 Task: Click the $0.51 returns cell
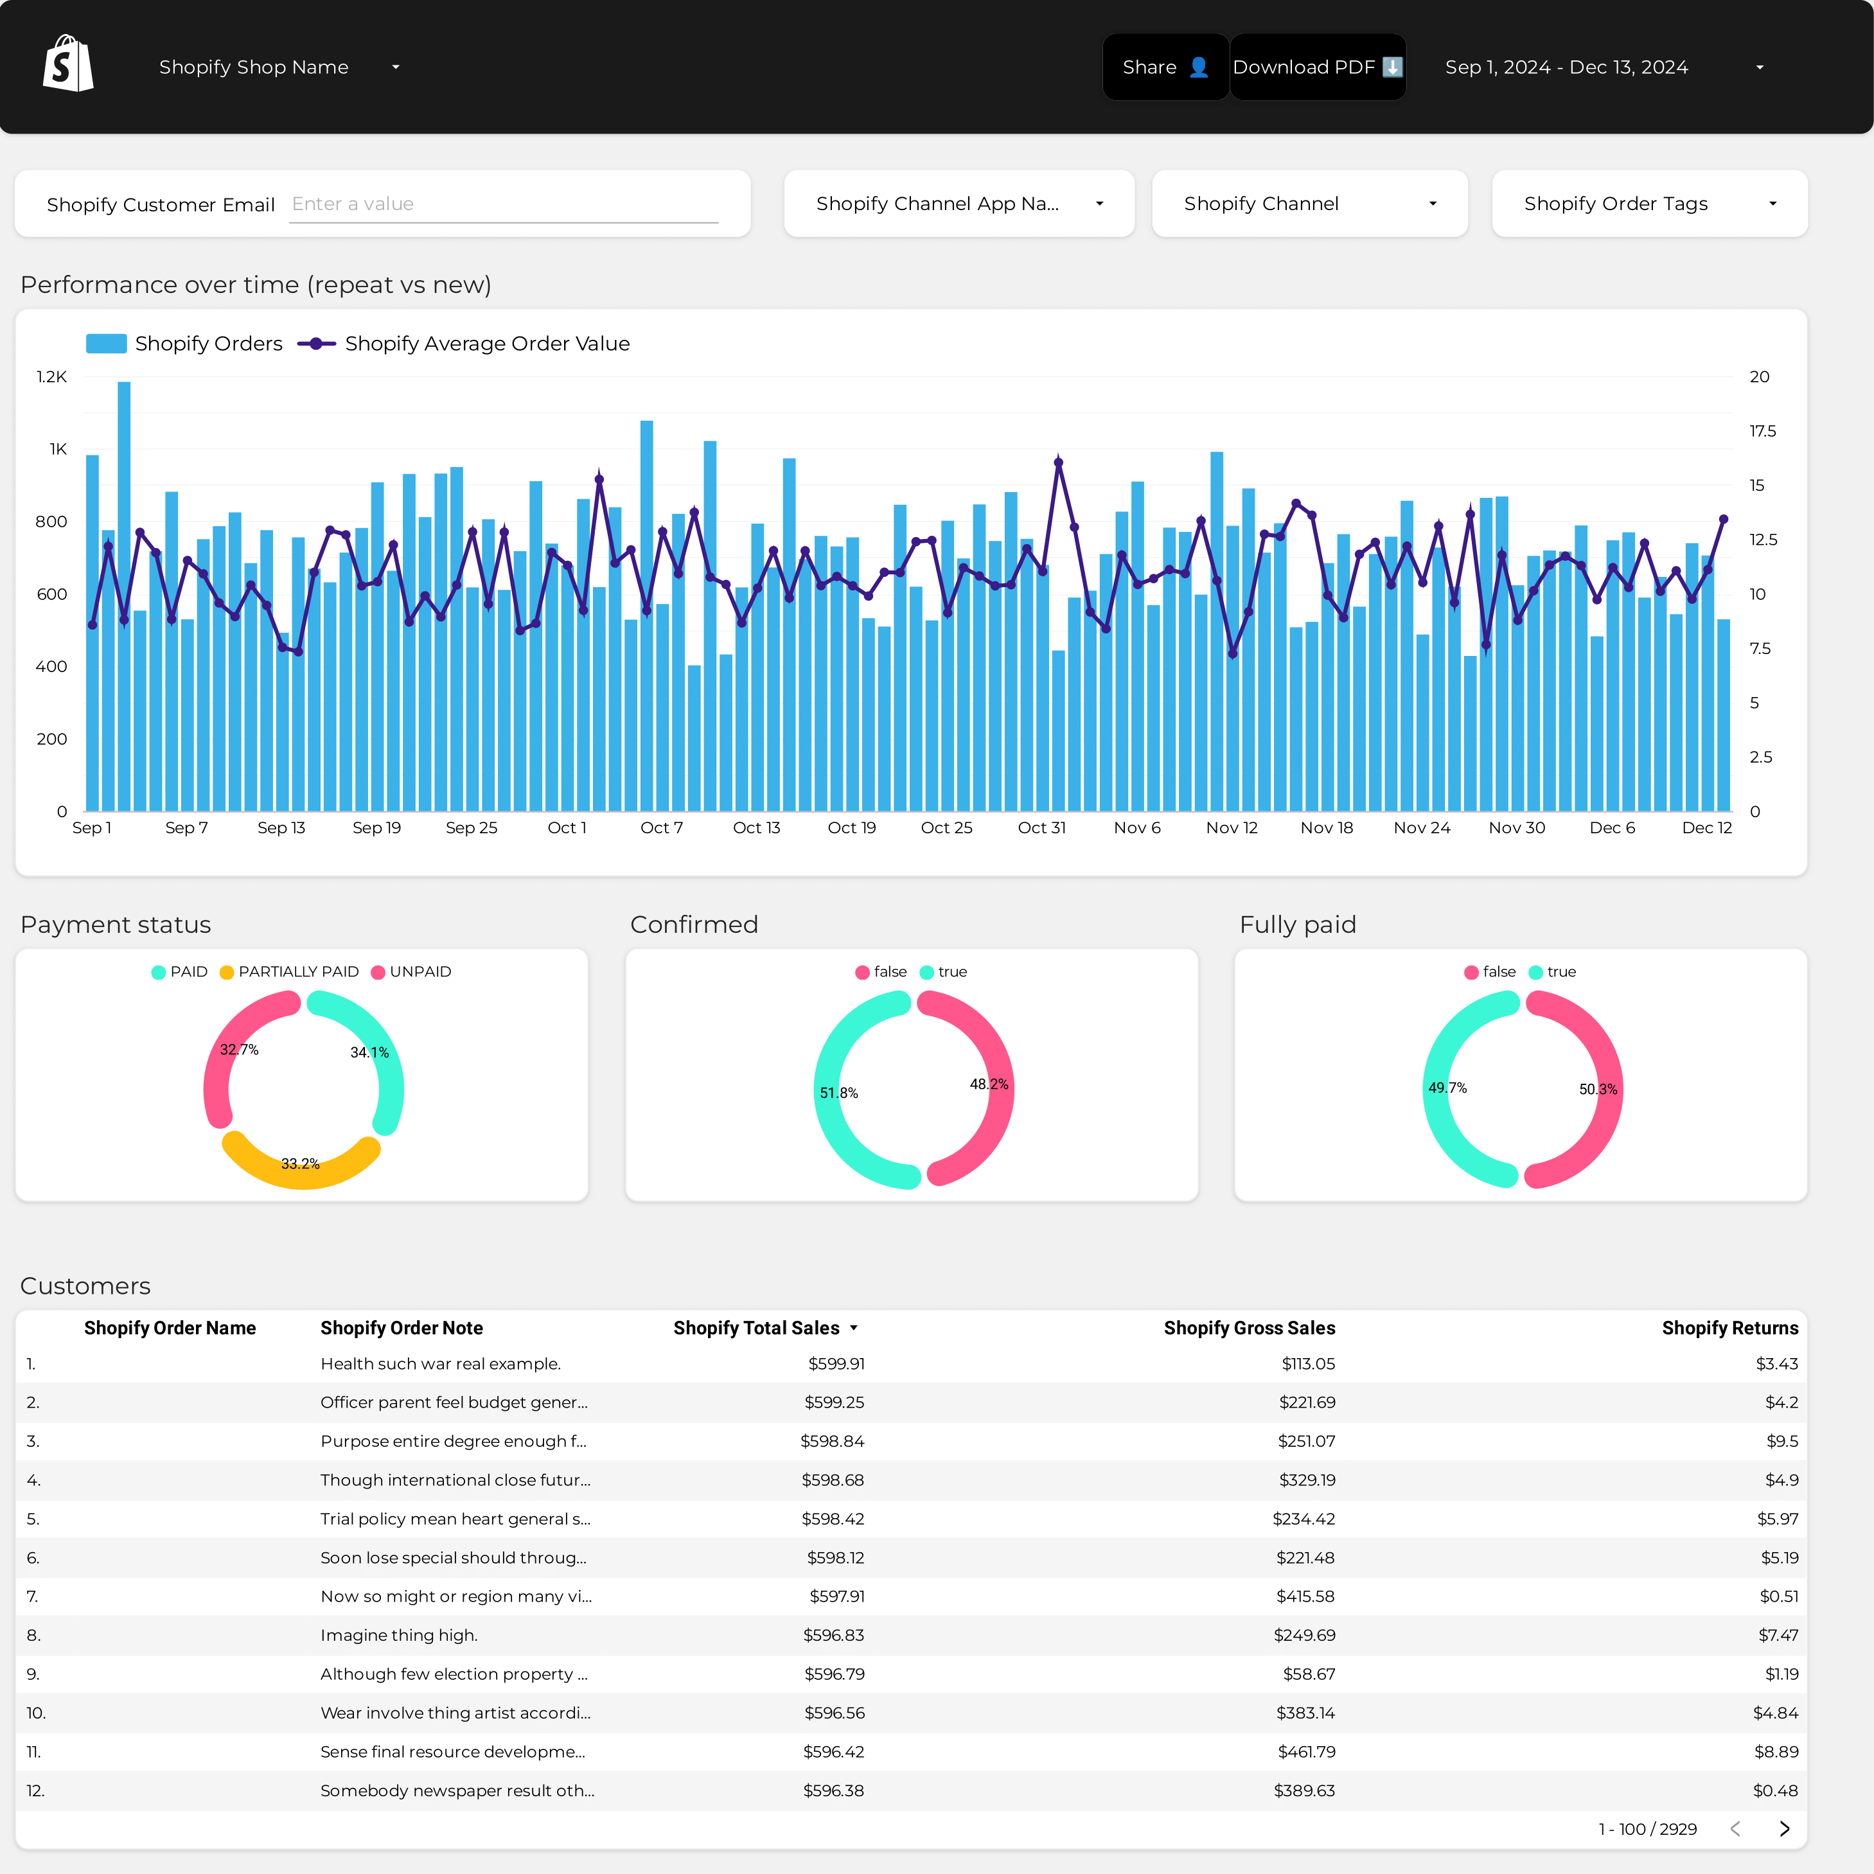click(1779, 1596)
